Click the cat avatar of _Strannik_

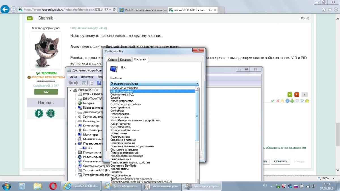tap(46, 51)
